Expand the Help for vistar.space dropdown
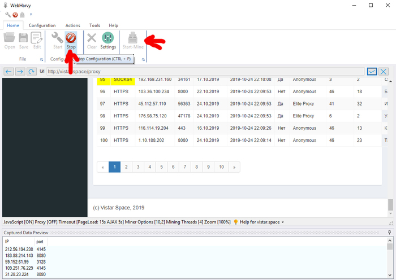The height and width of the screenshot is (280, 396). (x=282, y=222)
